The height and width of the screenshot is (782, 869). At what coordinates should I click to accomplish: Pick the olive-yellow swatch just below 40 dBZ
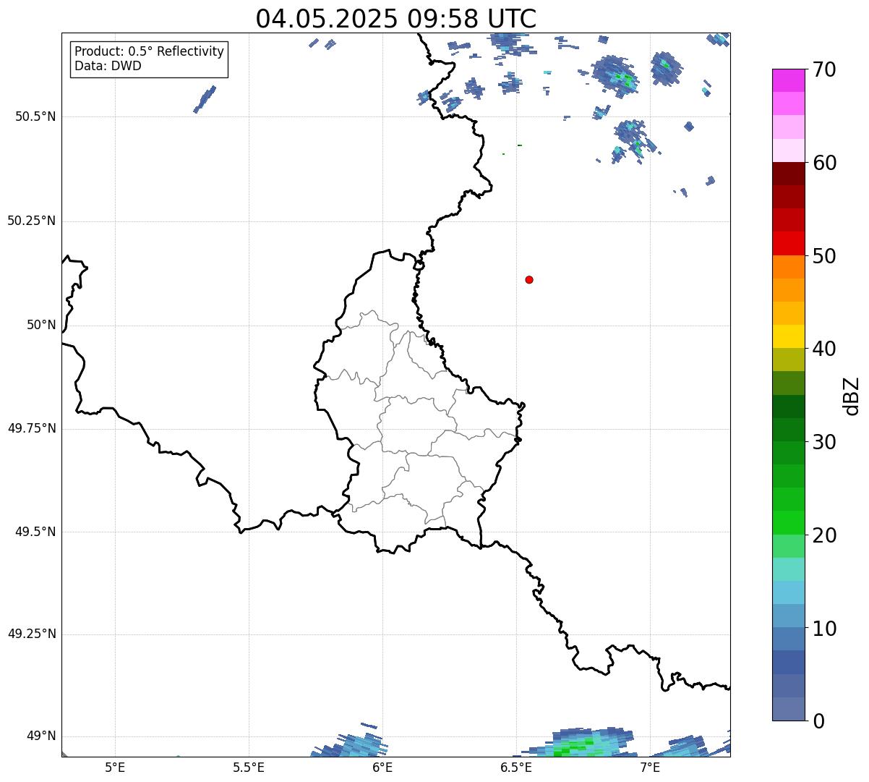[x=788, y=360]
